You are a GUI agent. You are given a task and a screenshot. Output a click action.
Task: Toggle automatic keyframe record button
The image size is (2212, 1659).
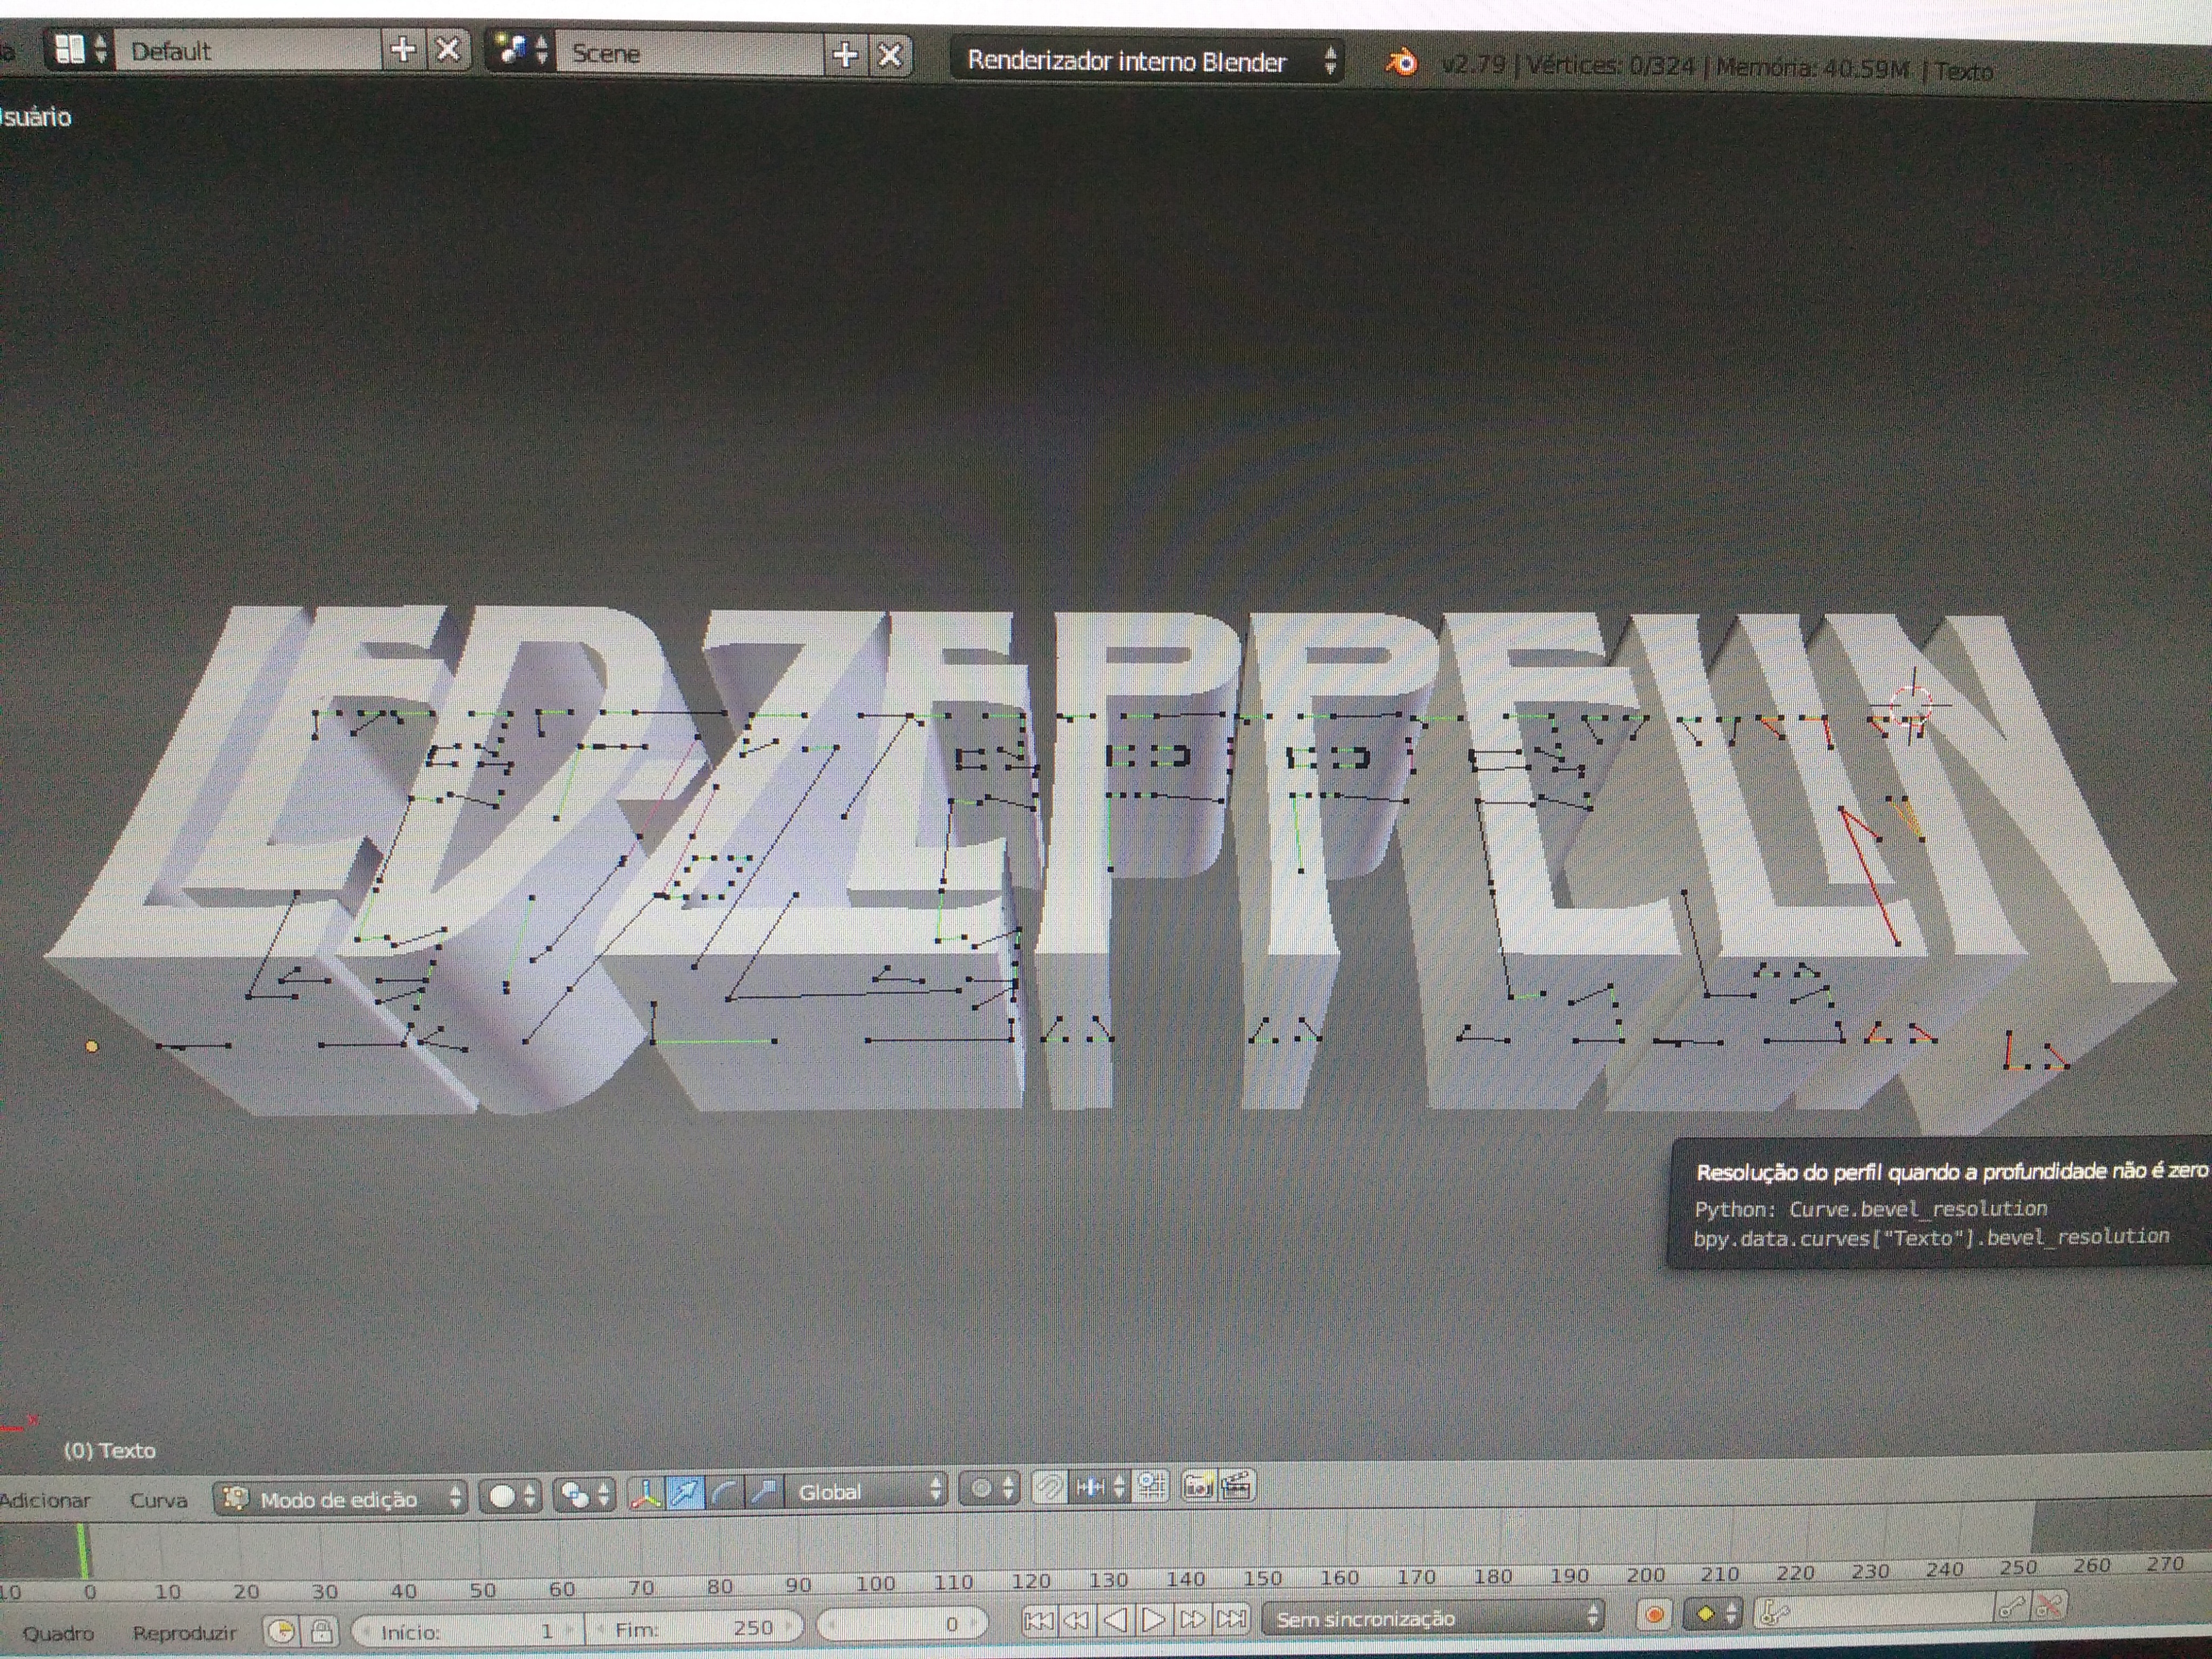1654,1614
